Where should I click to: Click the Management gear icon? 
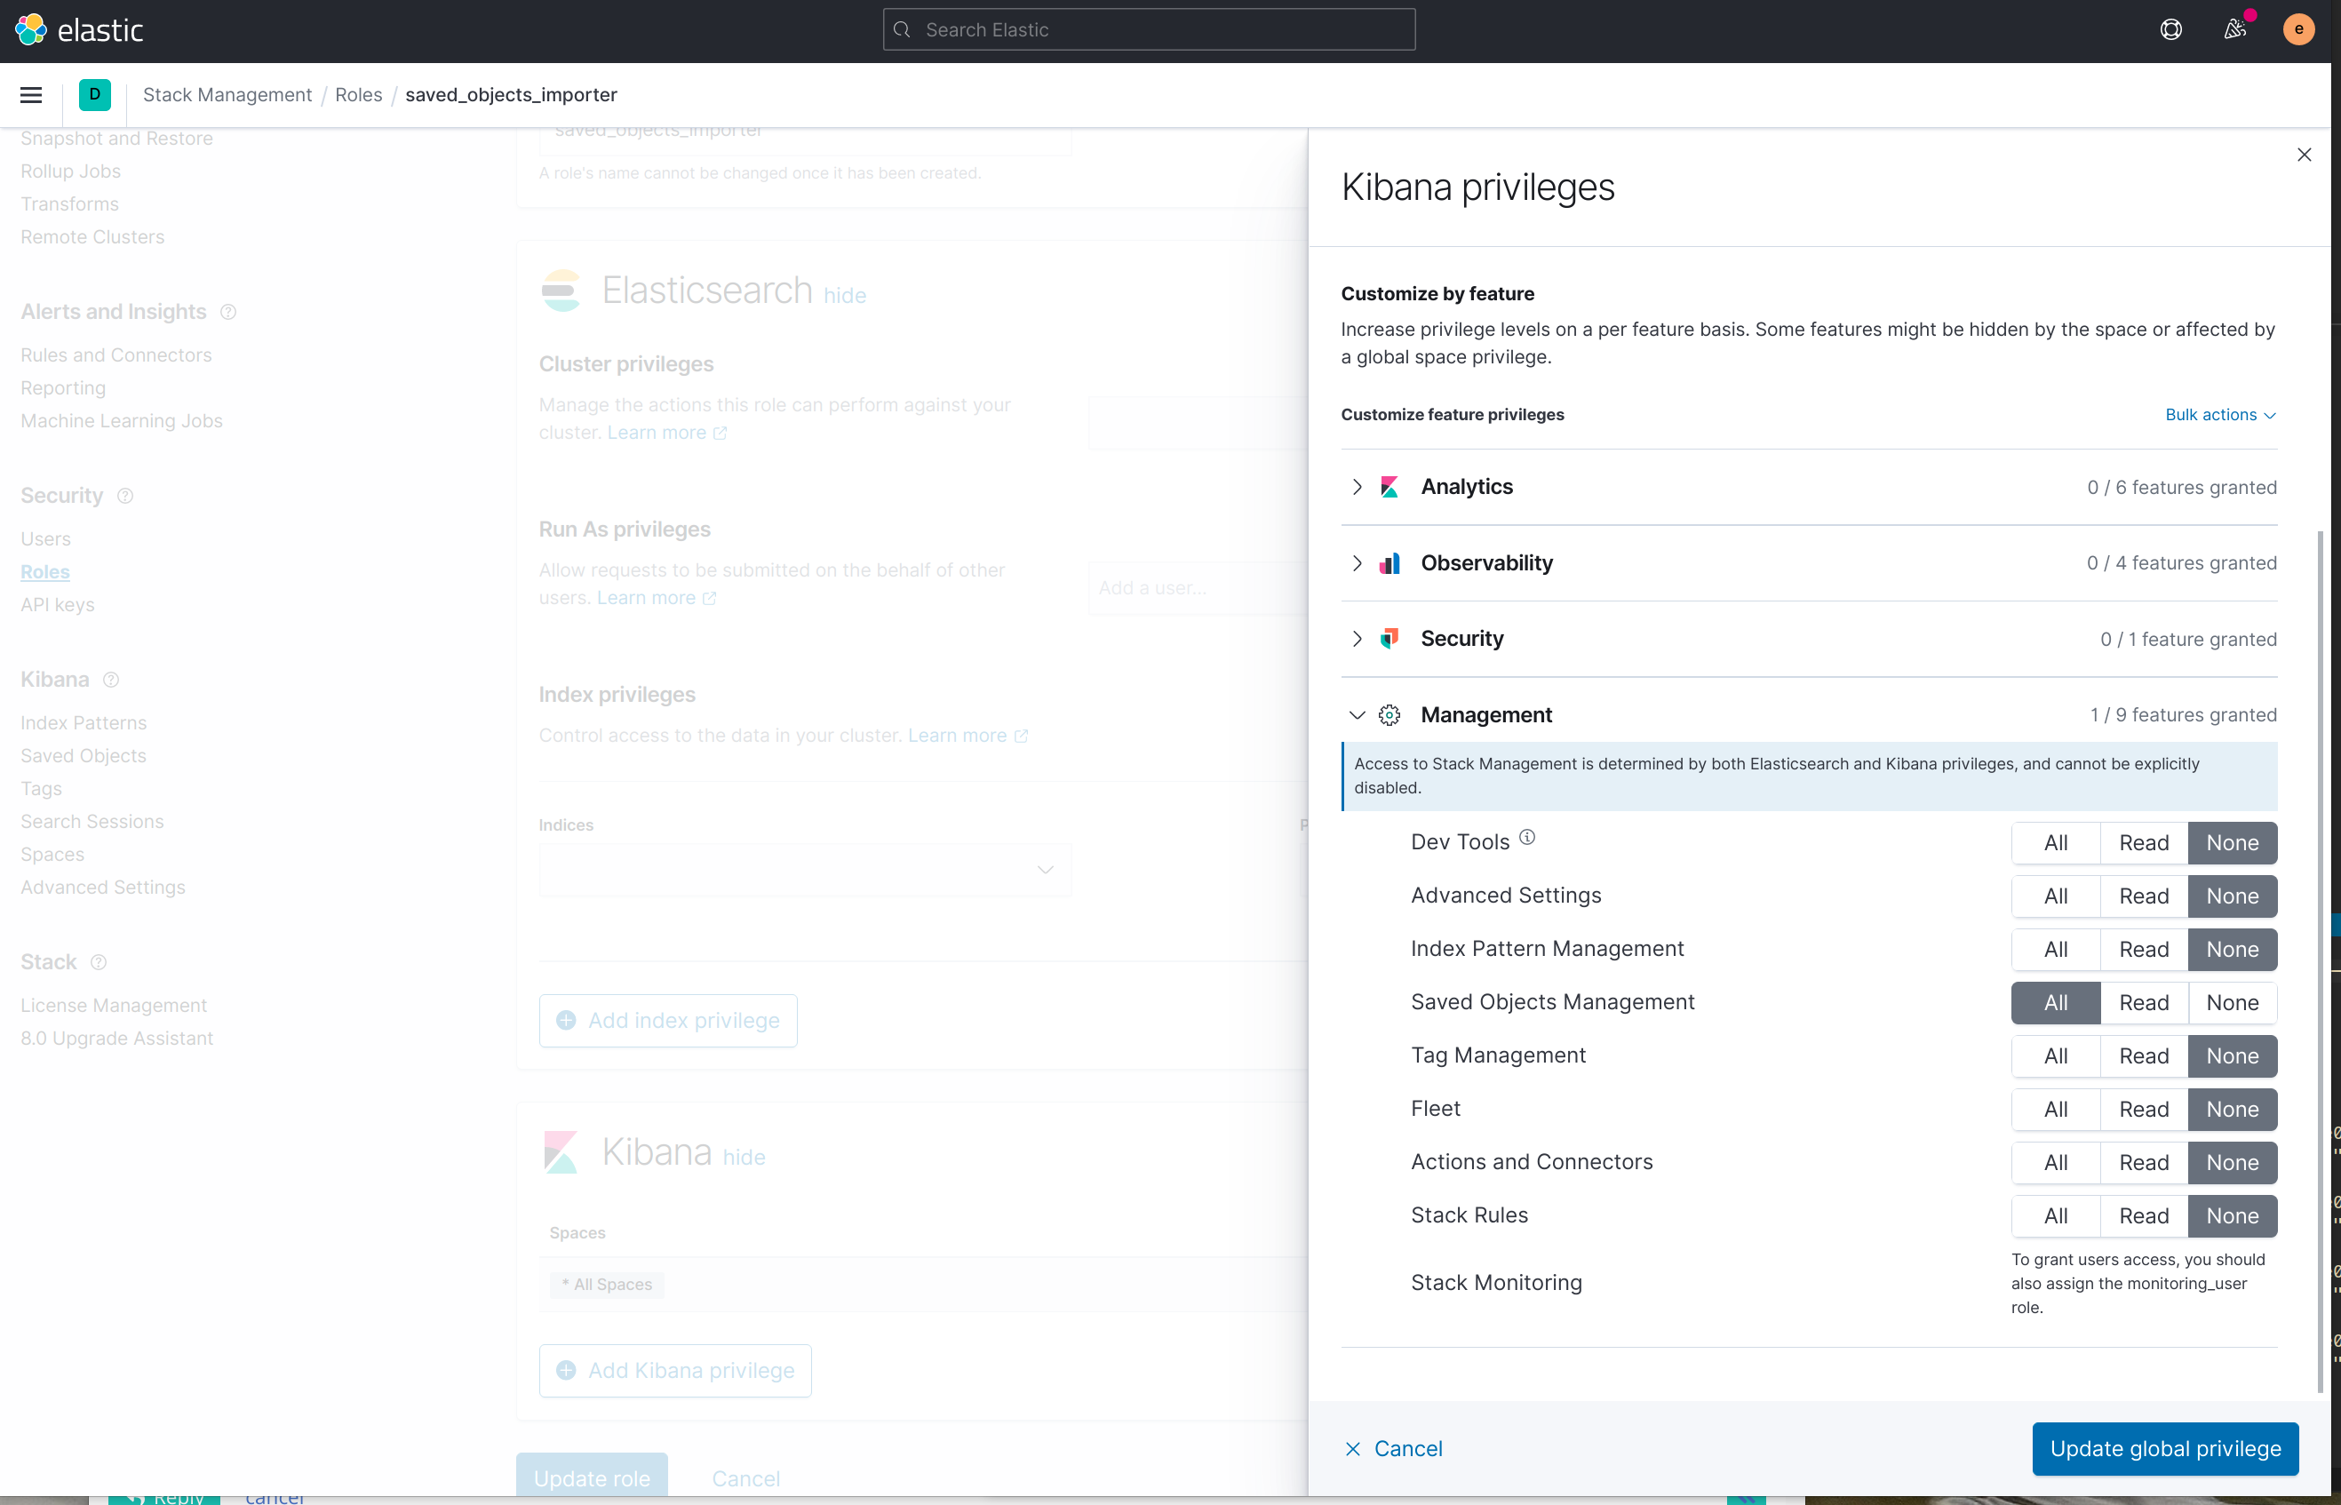tap(1389, 715)
